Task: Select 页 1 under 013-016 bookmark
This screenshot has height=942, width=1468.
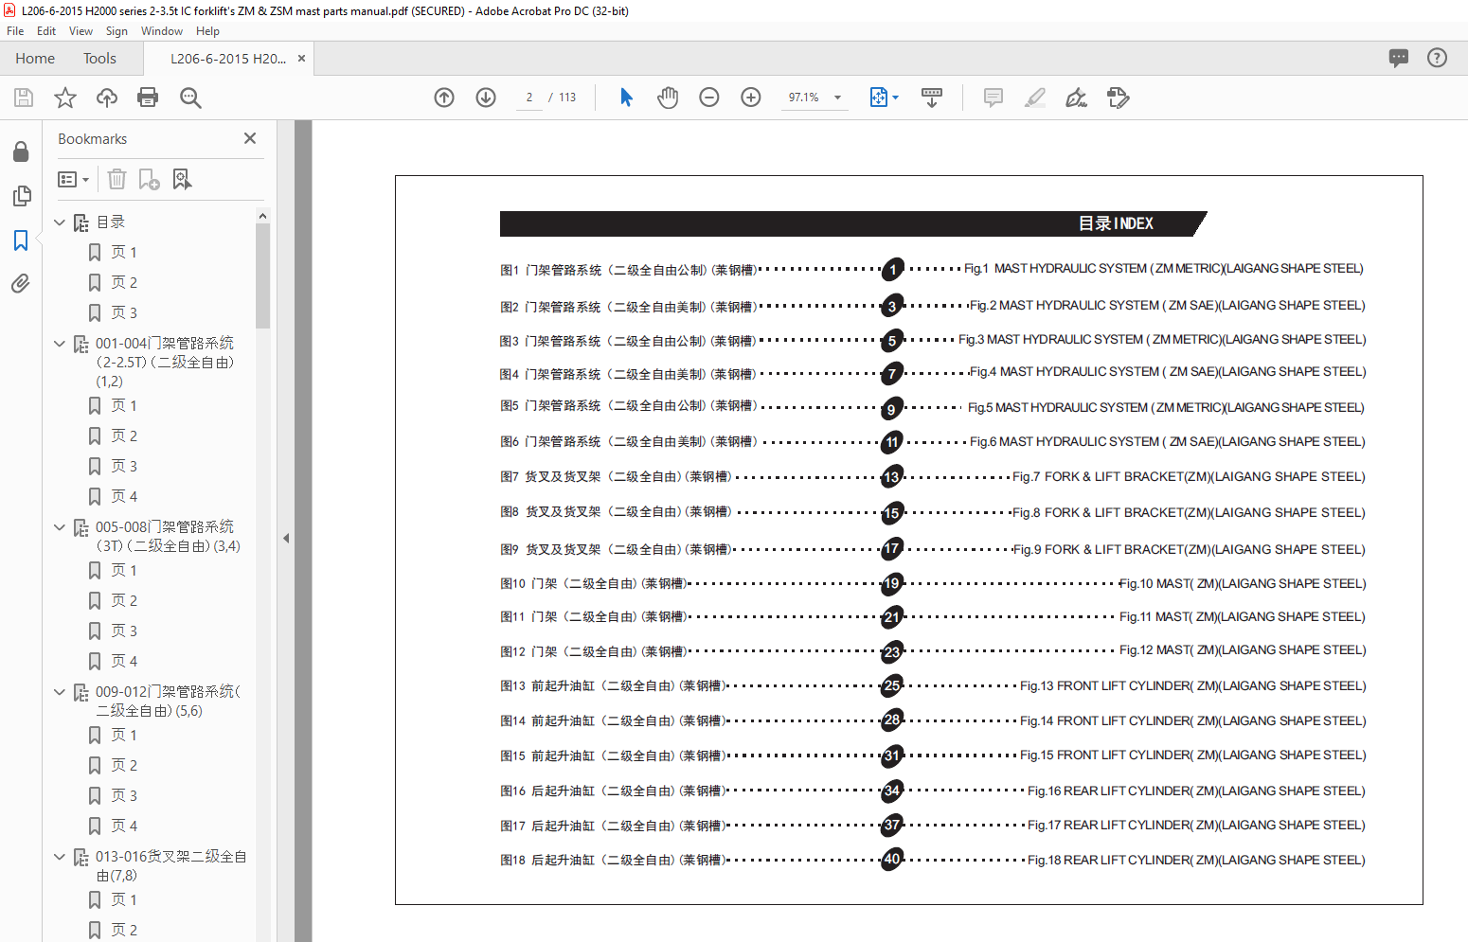Action: coord(124,900)
